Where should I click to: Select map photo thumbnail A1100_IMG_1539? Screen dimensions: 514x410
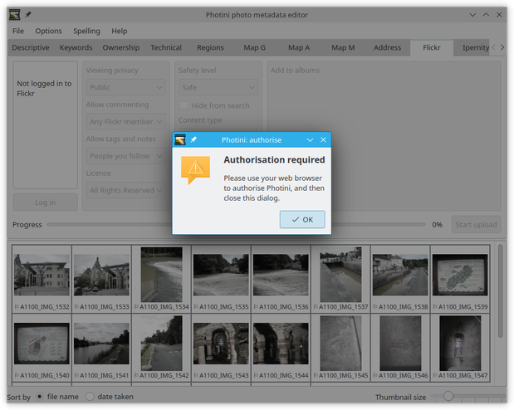[x=460, y=279]
